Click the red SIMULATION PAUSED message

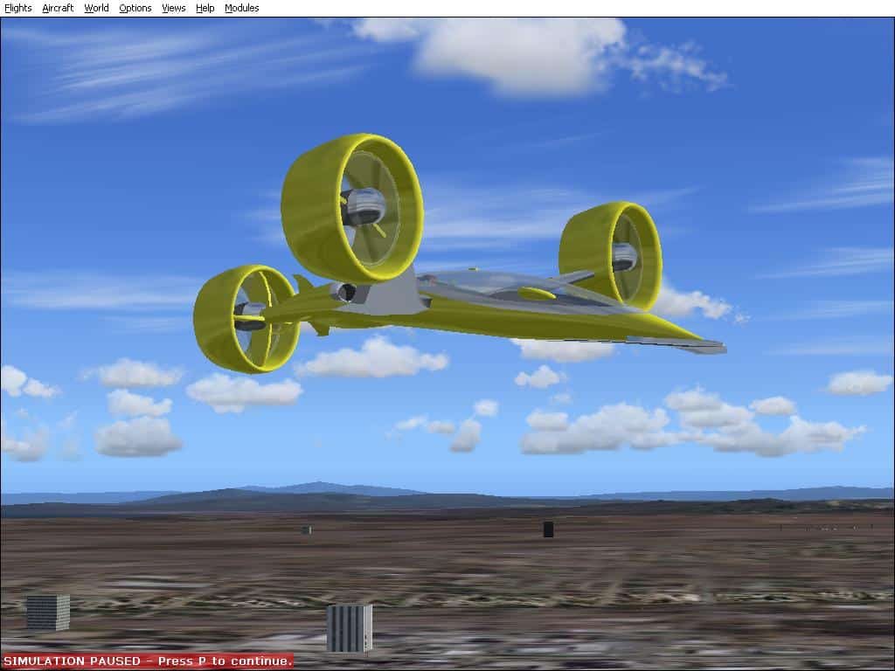[147, 661]
